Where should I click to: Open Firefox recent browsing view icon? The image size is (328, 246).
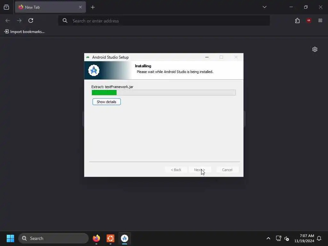tap(6, 7)
